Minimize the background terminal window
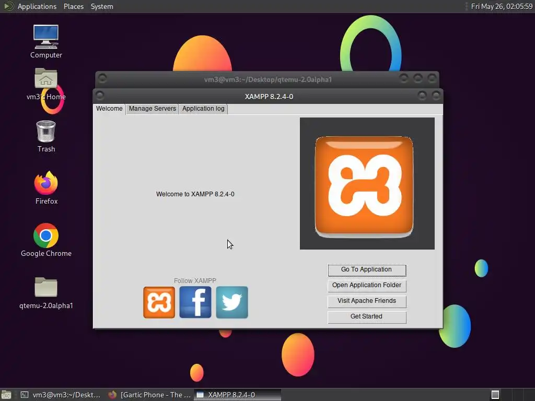 click(x=404, y=78)
